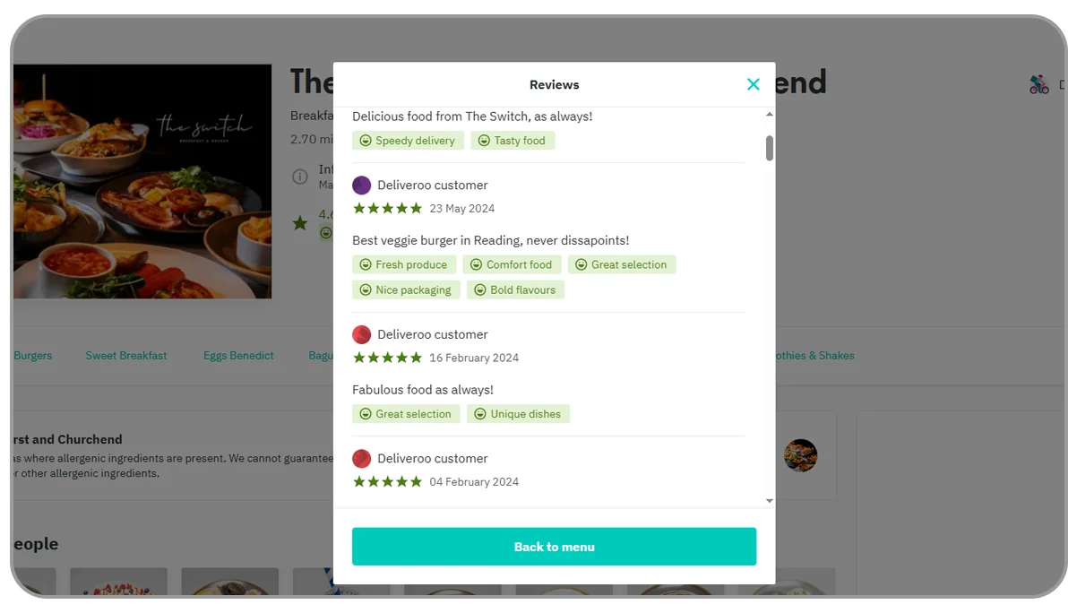Image resolution: width=1077 pixels, height=613 pixels.
Task: Click the Back to menu button
Action: (x=554, y=546)
